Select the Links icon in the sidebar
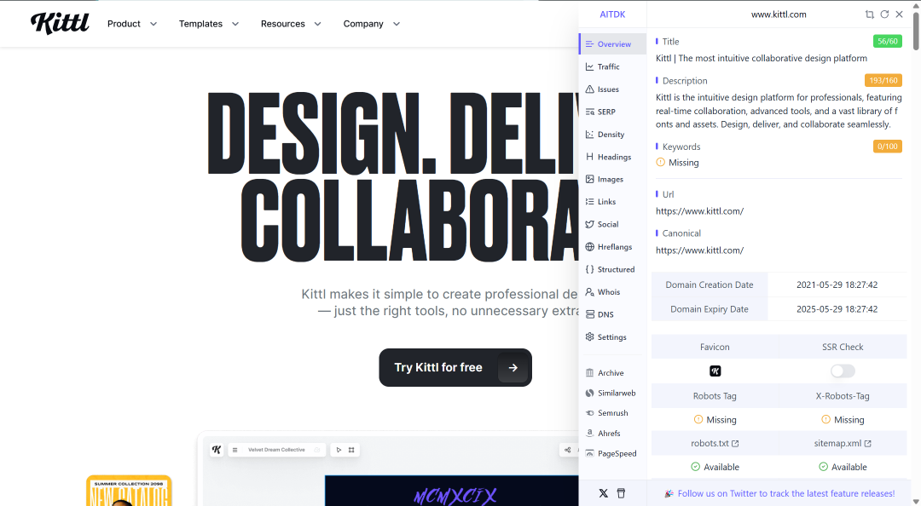The image size is (921, 506). (x=590, y=201)
